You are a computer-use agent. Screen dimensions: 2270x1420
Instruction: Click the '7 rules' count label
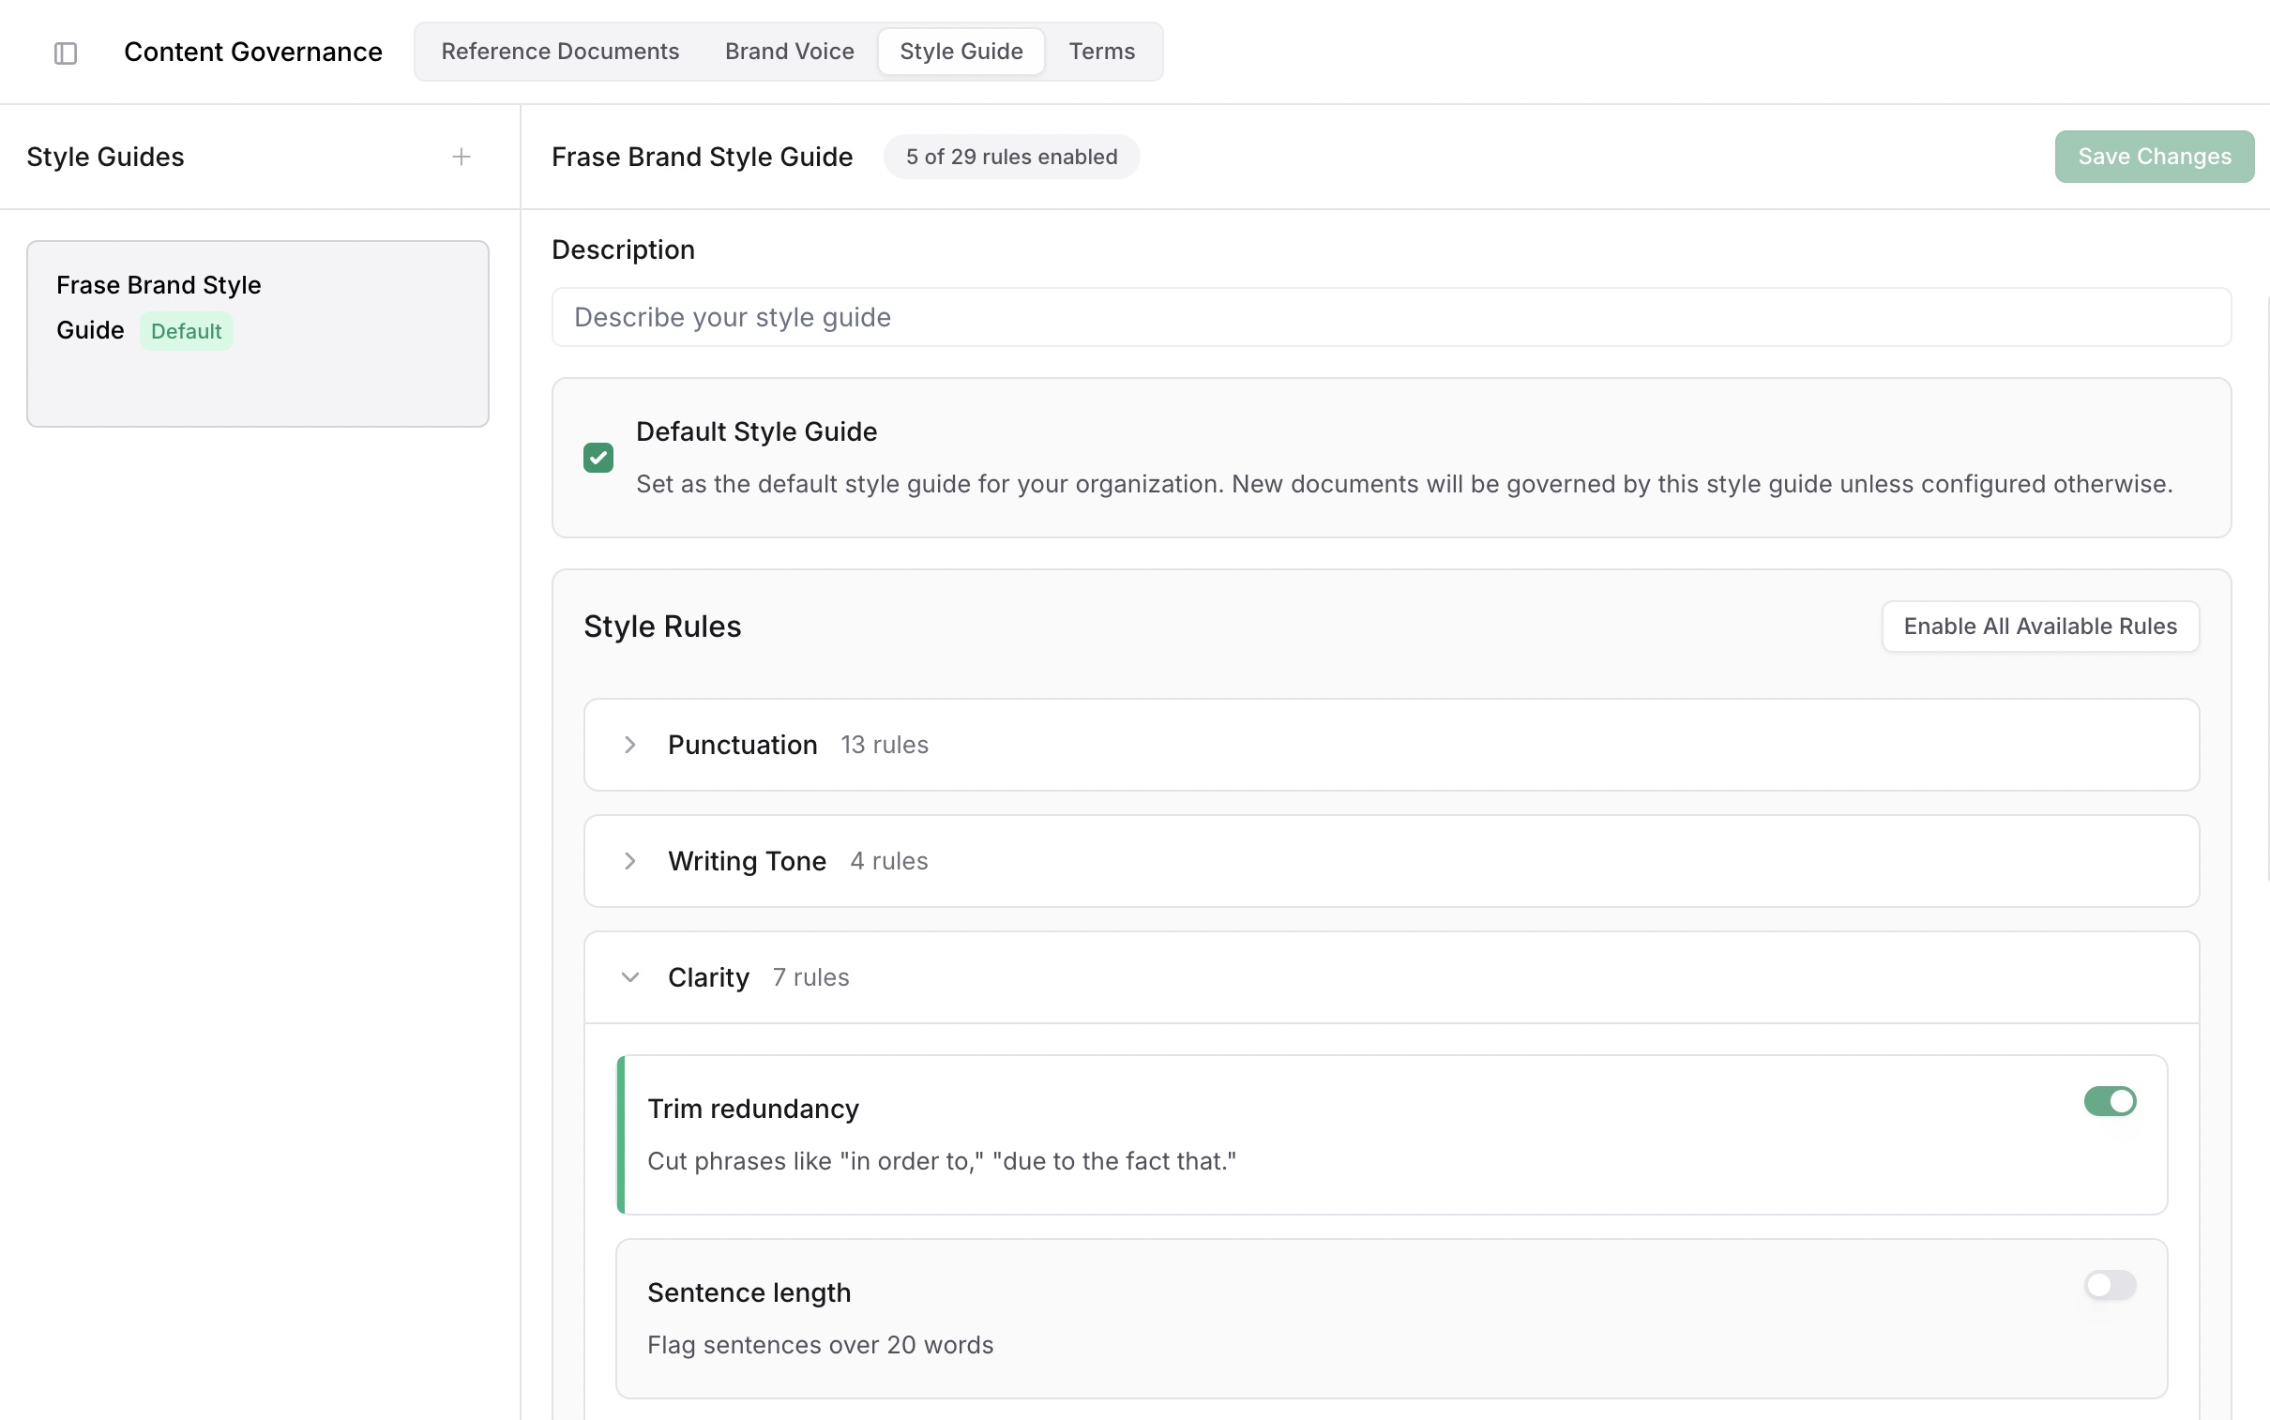[810, 977]
